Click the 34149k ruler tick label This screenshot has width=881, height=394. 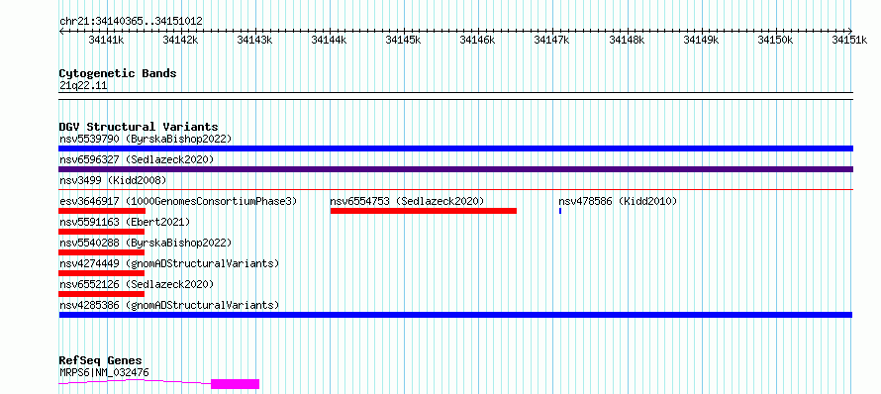(x=701, y=40)
